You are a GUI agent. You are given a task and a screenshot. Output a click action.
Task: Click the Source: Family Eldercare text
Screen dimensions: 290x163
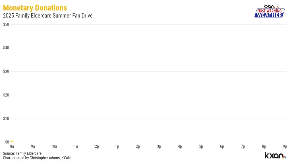[x=22, y=153]
